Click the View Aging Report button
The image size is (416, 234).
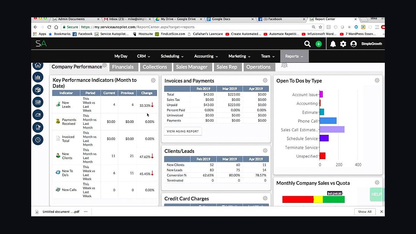tap(183, 131)
